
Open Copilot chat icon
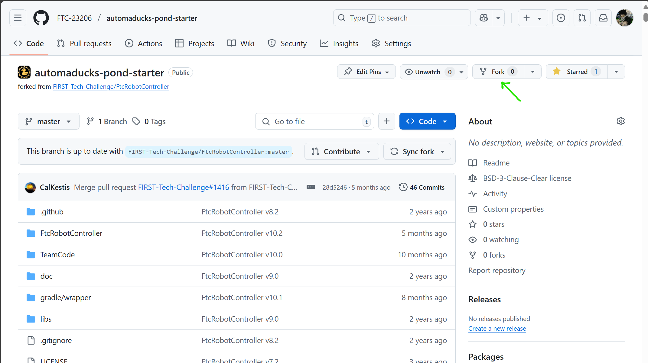point(484,18)
